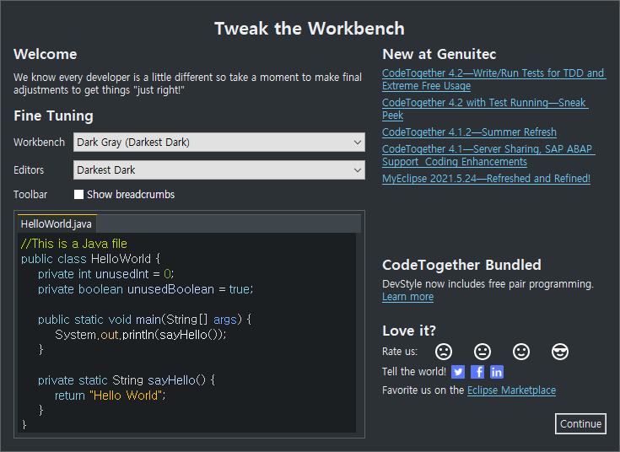The image size is (620, 452).
Task: Click the 'CodeTogether Bundled' heading
Action: point(461,265)
